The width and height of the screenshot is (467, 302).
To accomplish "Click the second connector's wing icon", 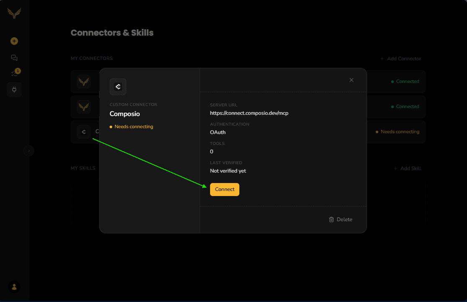I will 84,106.
